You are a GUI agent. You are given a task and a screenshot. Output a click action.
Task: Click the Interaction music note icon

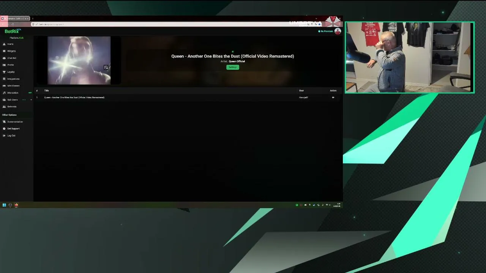[4, 93]
